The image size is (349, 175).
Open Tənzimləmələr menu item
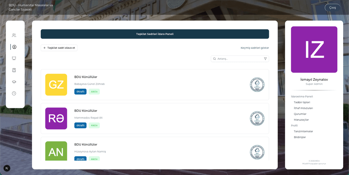pyautogui.click(x=303, y=131)
